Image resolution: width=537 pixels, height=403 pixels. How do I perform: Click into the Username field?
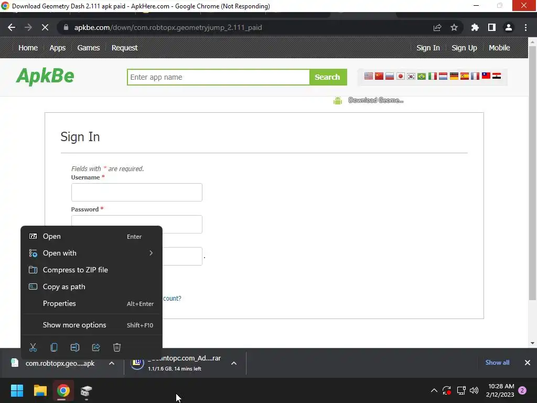137,192
